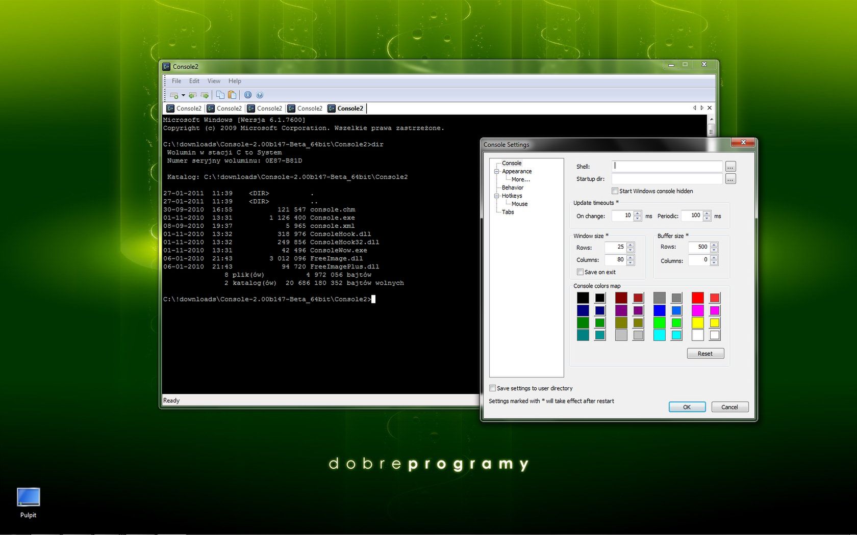Viewport: 857px width, 535px height.
Task: Click the Ready status bar text
Action: tap(171, 400)
